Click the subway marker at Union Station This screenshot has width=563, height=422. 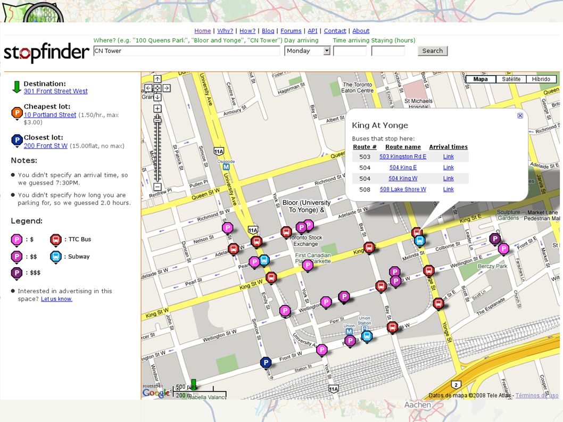367,336
